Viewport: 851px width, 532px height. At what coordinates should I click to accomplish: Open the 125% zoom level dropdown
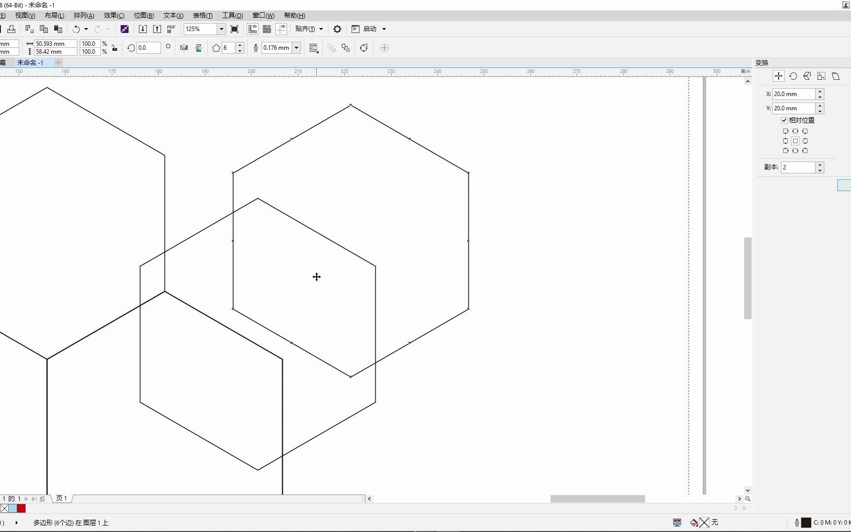click(221, 29)
